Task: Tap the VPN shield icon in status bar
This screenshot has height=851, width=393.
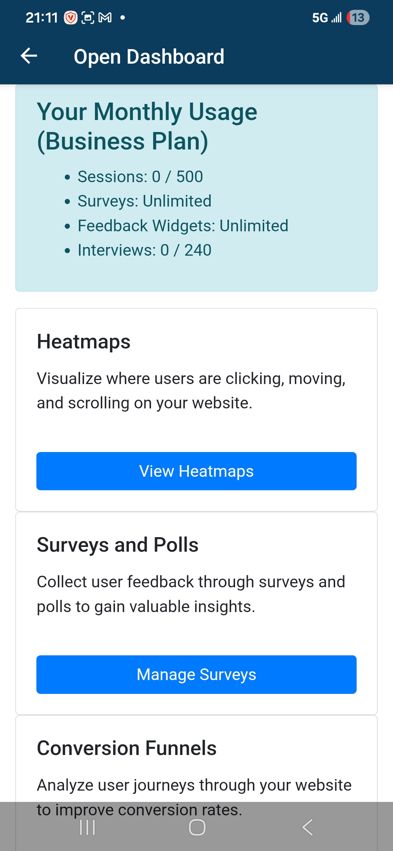Action: tap(71, 17)
